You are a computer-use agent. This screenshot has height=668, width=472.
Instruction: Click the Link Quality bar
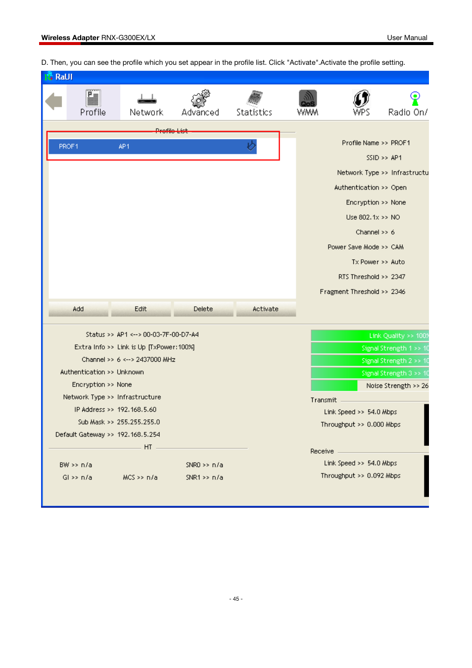(370, 335)
